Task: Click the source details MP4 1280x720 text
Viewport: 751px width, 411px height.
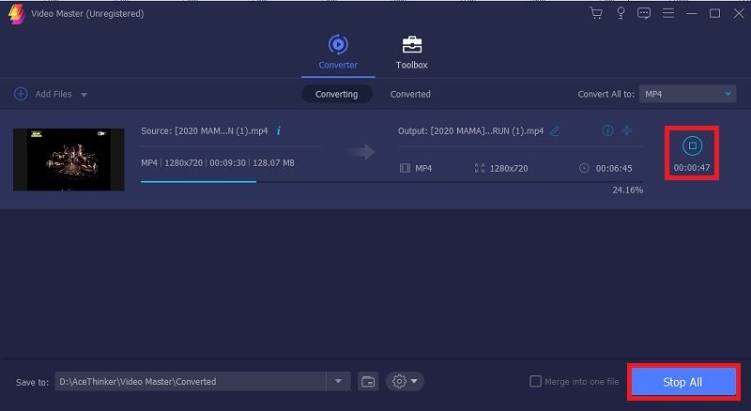Action: coord(218,163)
